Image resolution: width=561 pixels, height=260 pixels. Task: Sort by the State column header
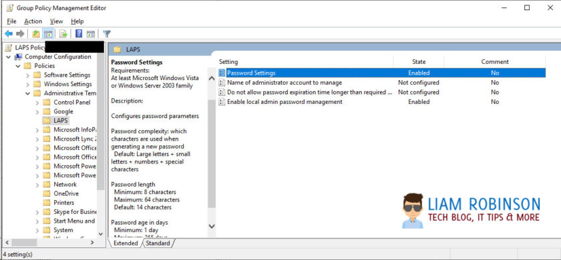pos(419,62)
